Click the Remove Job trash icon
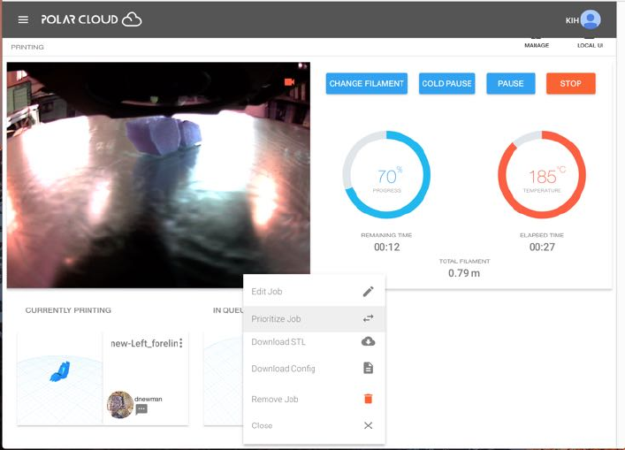The width and height of the screenshot is (625, 450). (x=368, y=399)
